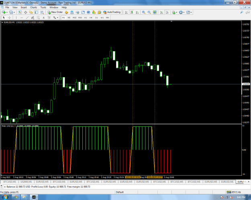Draw a horizontal line tool
This screenshot has height=200, width=251.
[22, 18]
